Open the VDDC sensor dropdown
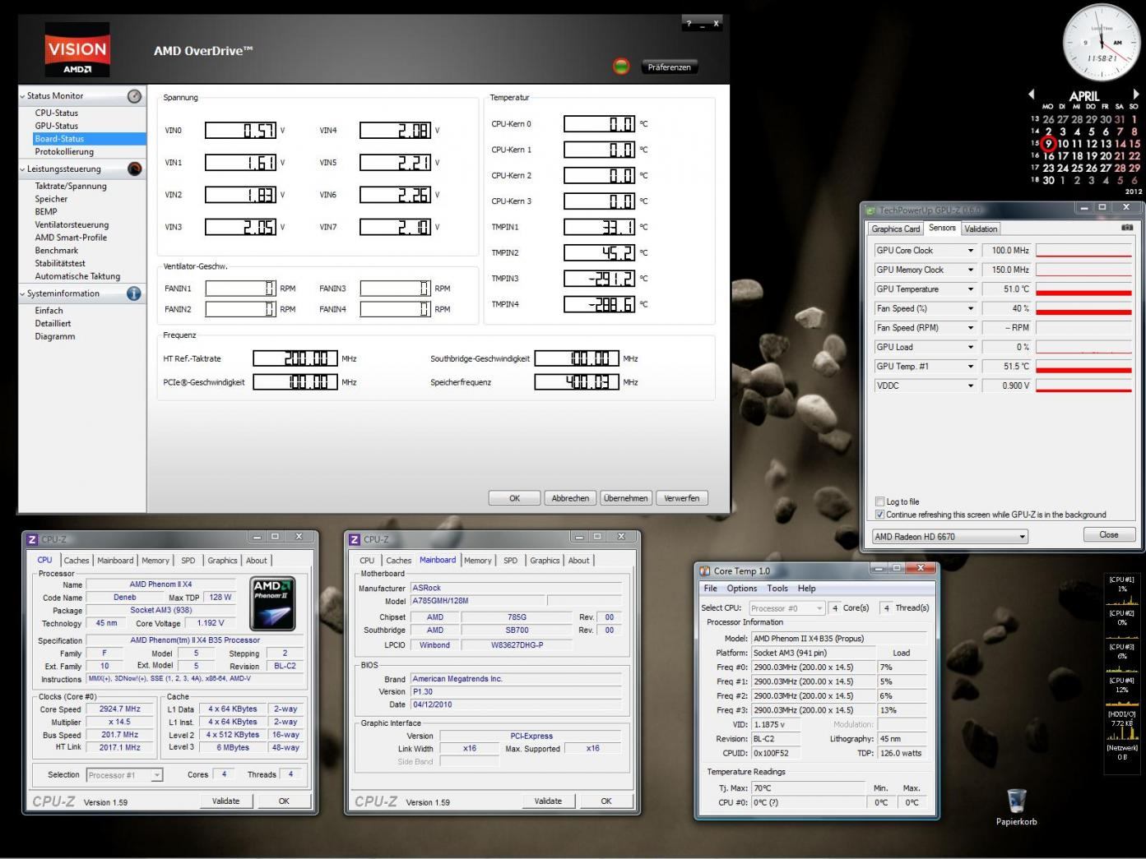The image size is (1146, 859). pyautogui.click(x=971, y=386)
